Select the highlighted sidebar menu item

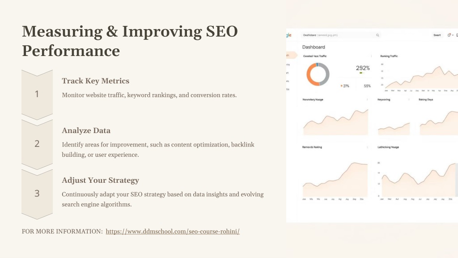[292, 55]
